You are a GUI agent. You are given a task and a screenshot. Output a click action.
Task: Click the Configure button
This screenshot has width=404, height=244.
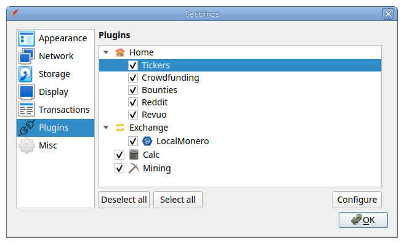click(357, 200)
